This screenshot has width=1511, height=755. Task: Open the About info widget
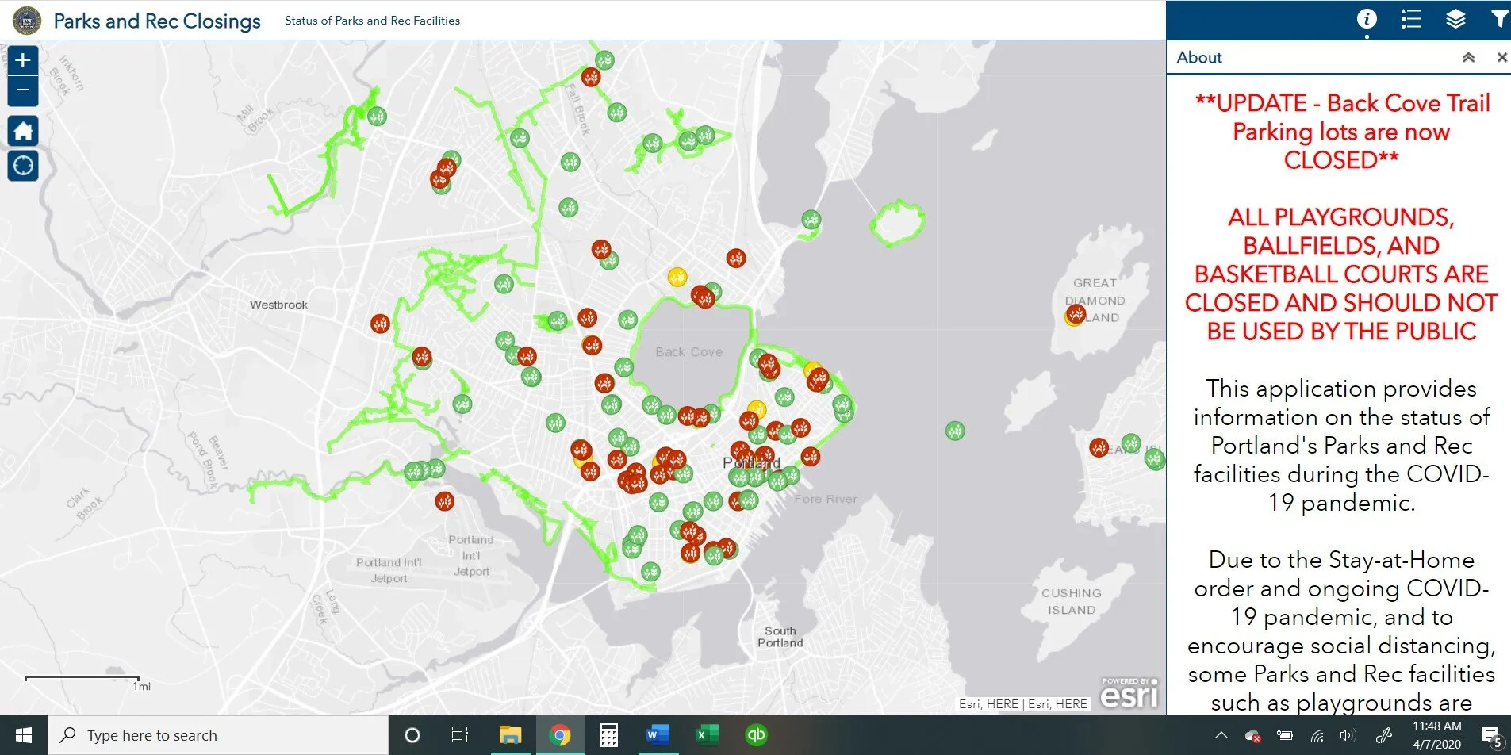1367,19
